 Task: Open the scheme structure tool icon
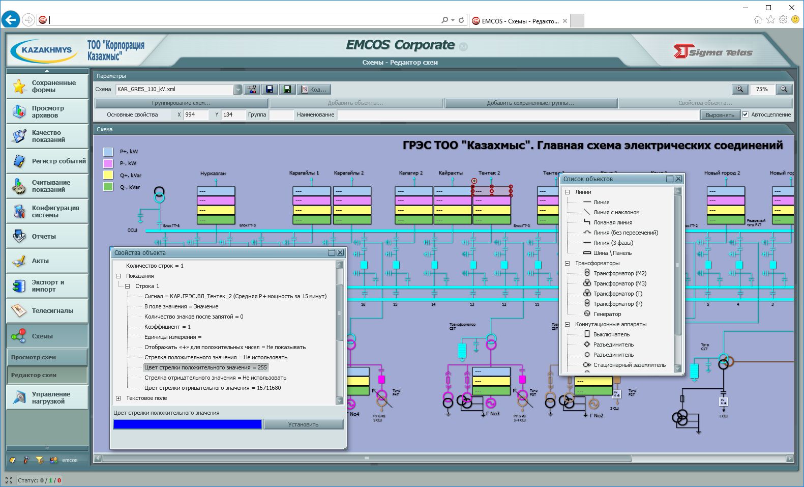[252, 89]
